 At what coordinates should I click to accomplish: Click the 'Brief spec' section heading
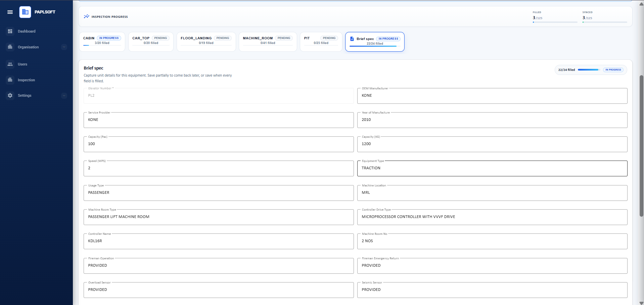point(94,68)
